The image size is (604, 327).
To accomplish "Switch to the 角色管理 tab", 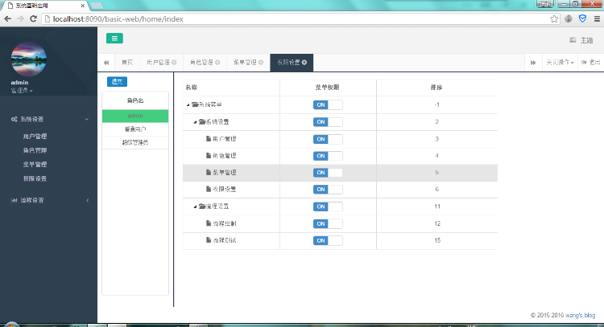I will coord(201,62).
